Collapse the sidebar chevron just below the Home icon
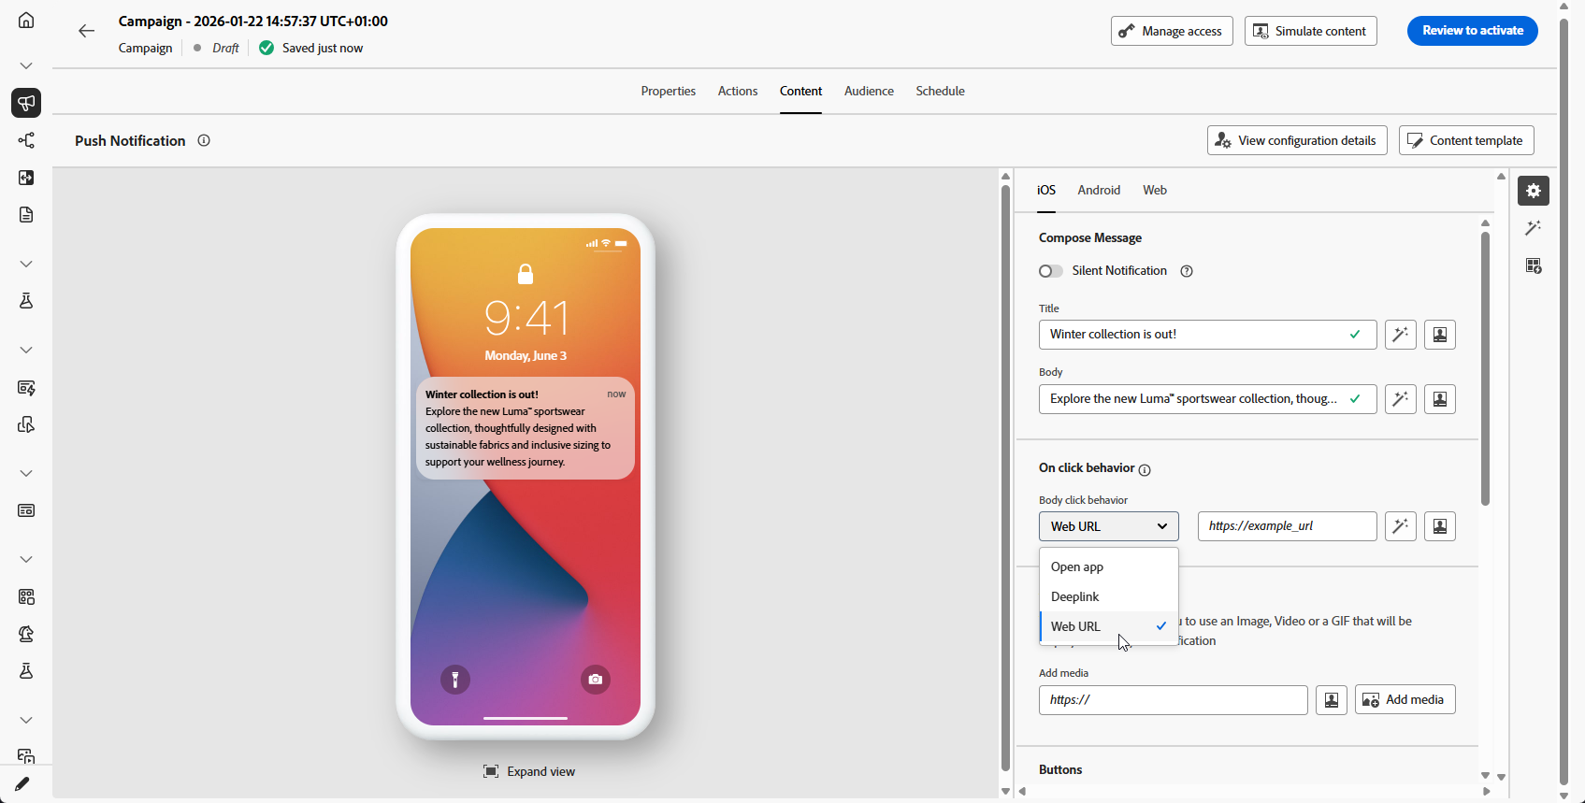 point(26,65)
